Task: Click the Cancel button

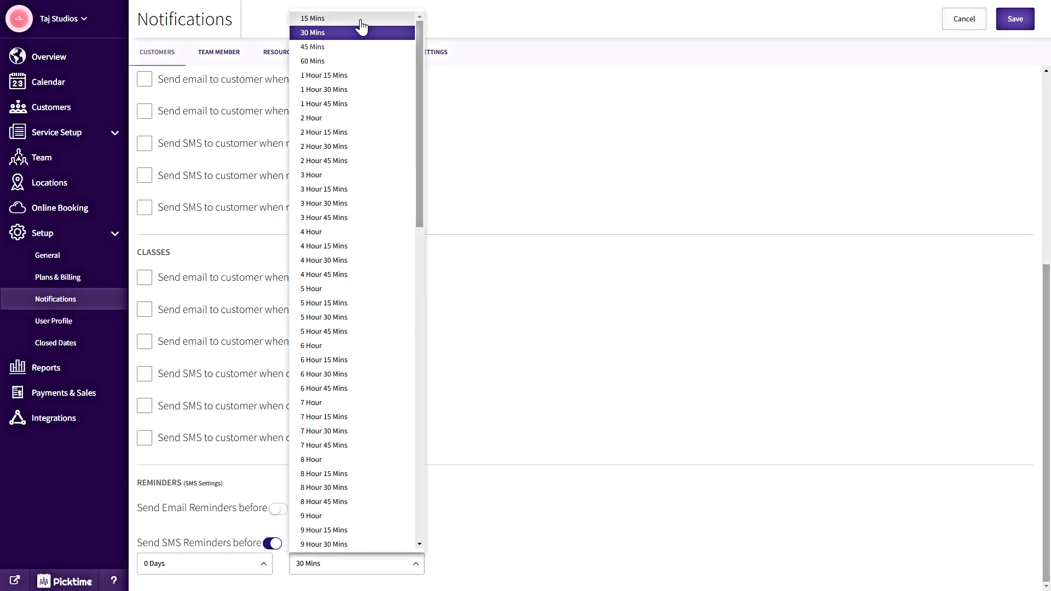Action: 963,19
